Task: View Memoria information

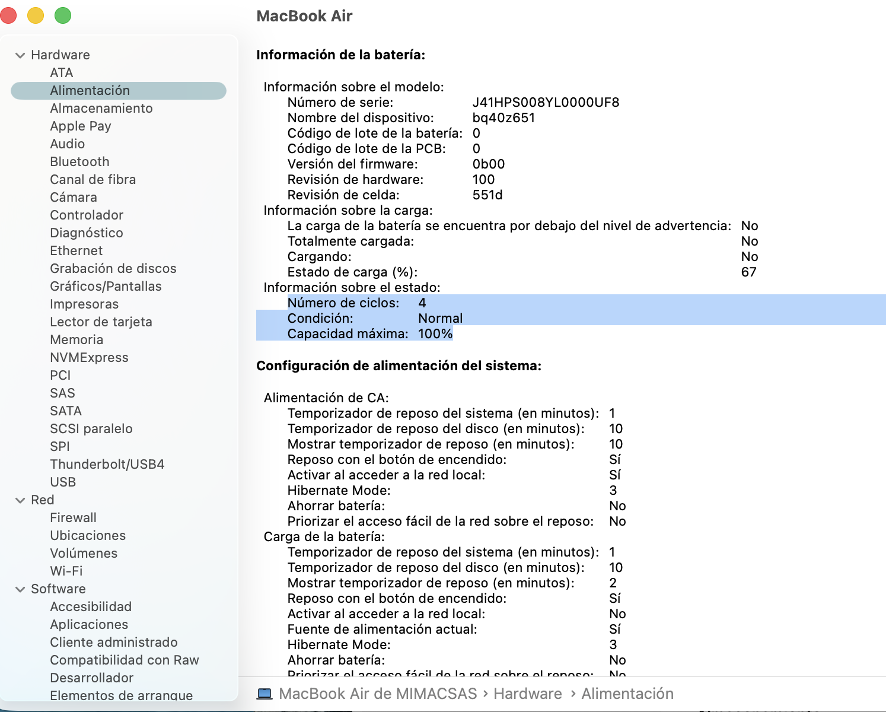Action: coord(77,339)
